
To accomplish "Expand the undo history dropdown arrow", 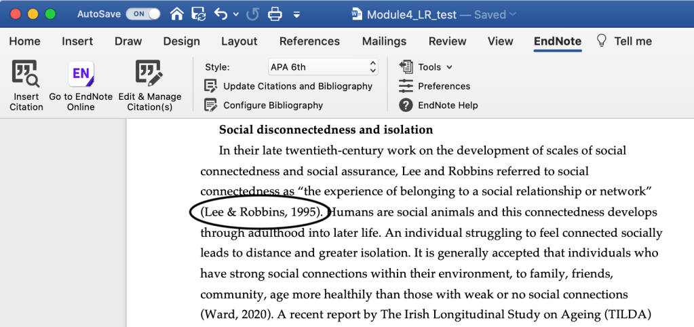I will [x=235, y=14].
